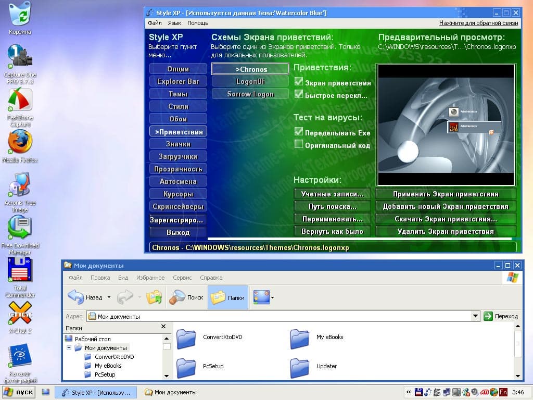The width and height of the screenshot is (533, 400).
Task: Click the views icon in Explorer toolbar
Action: pos(261,297)
